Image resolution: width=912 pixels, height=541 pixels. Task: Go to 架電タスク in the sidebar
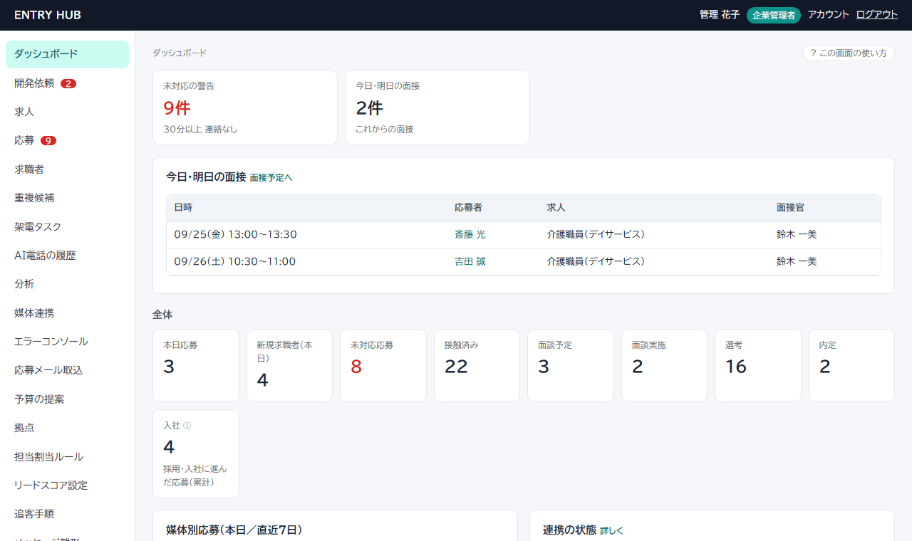click(67, 226)
